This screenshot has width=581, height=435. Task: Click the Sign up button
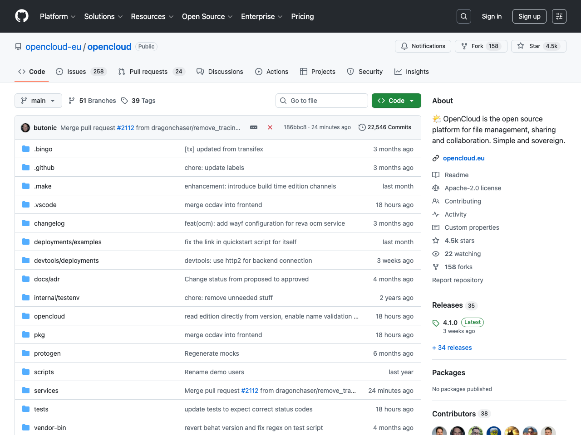pyautogui.click(x=529, y=16)
